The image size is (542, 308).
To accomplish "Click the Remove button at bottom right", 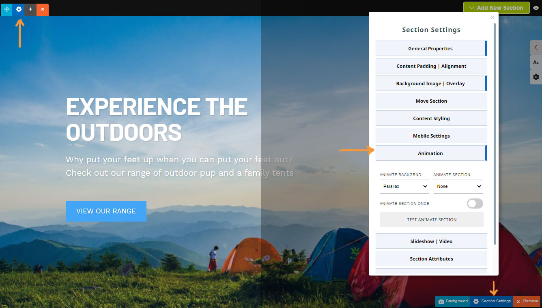I will (x=527, y=302).
